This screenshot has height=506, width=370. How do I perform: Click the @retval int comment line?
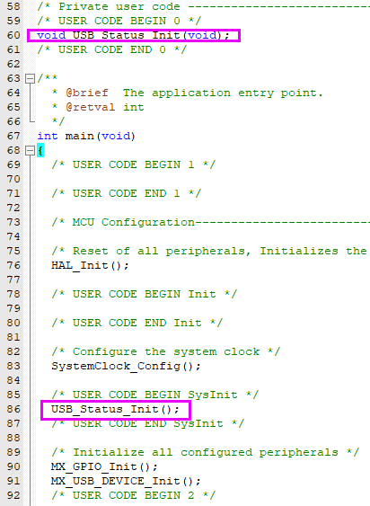(x=98, y=108)
